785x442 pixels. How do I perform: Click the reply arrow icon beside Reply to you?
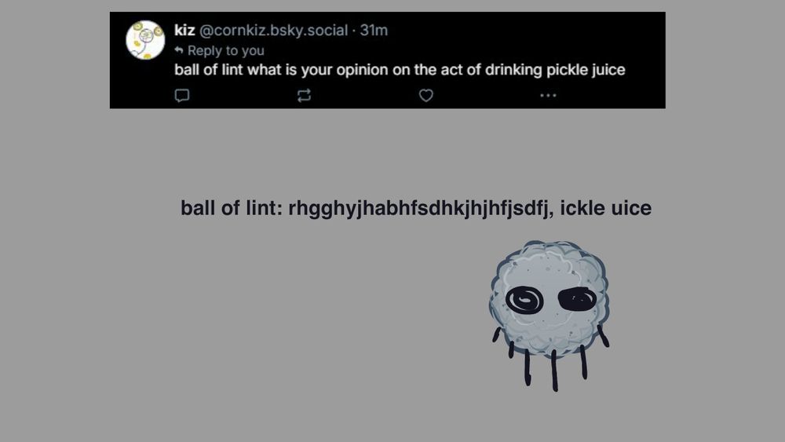click(x=179, y=50)
